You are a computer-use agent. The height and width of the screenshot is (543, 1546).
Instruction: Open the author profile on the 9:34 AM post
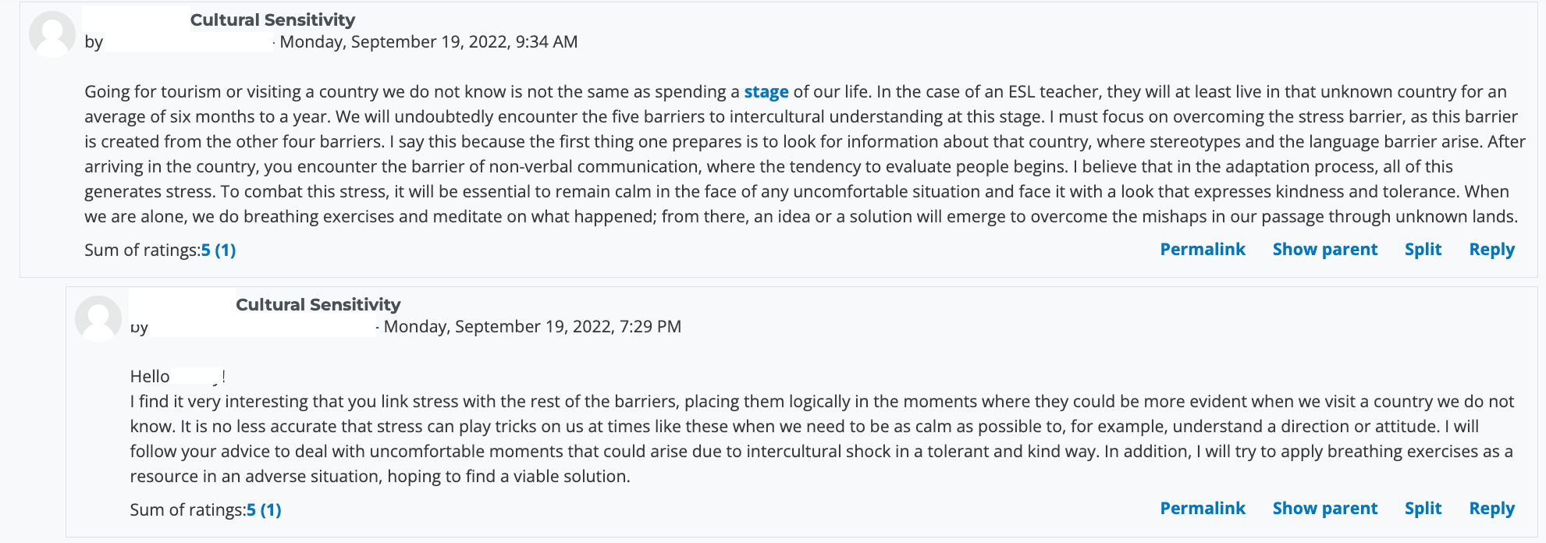[188, 42]
